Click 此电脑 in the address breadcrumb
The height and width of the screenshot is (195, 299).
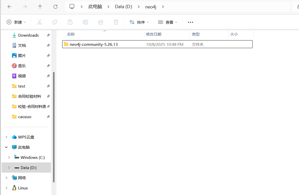95,7
